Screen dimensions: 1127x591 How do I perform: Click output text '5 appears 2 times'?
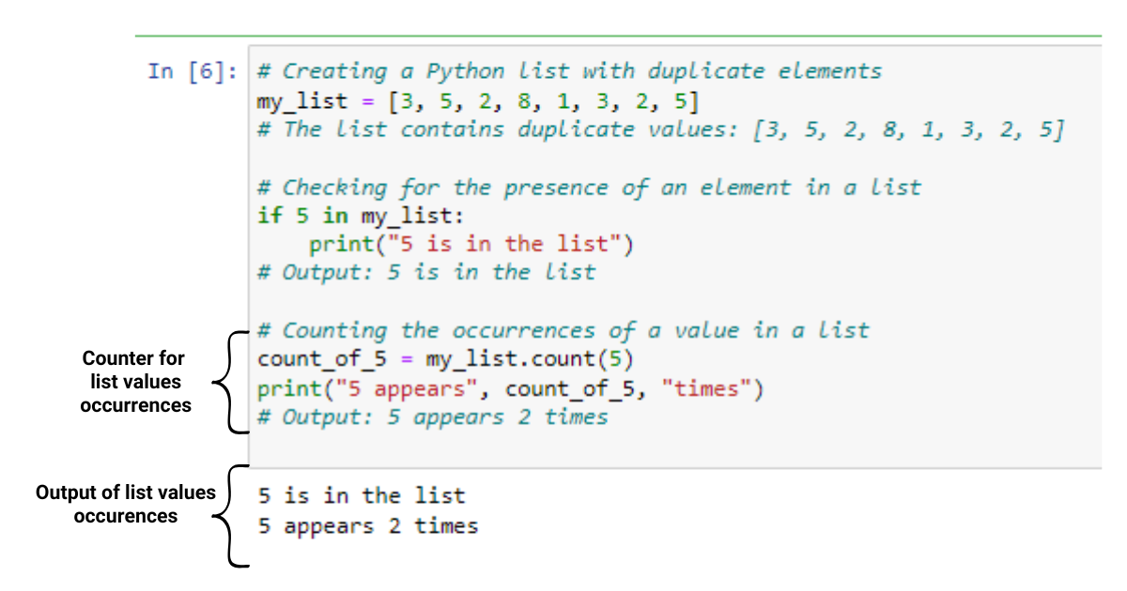point(368,526)
